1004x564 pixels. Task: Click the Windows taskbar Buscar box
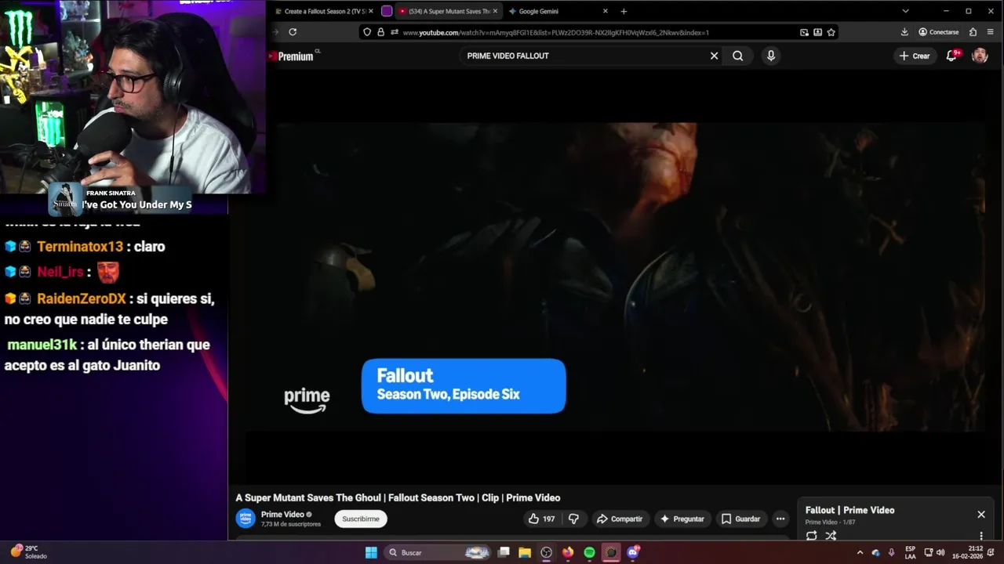pos(438,552)
